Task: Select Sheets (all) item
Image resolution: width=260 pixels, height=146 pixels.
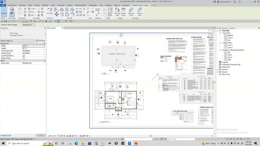Action: coord(226,67)
